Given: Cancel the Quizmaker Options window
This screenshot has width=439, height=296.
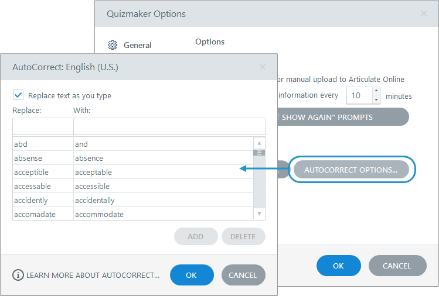Looking at the screenshot, I should coord(397,266).
